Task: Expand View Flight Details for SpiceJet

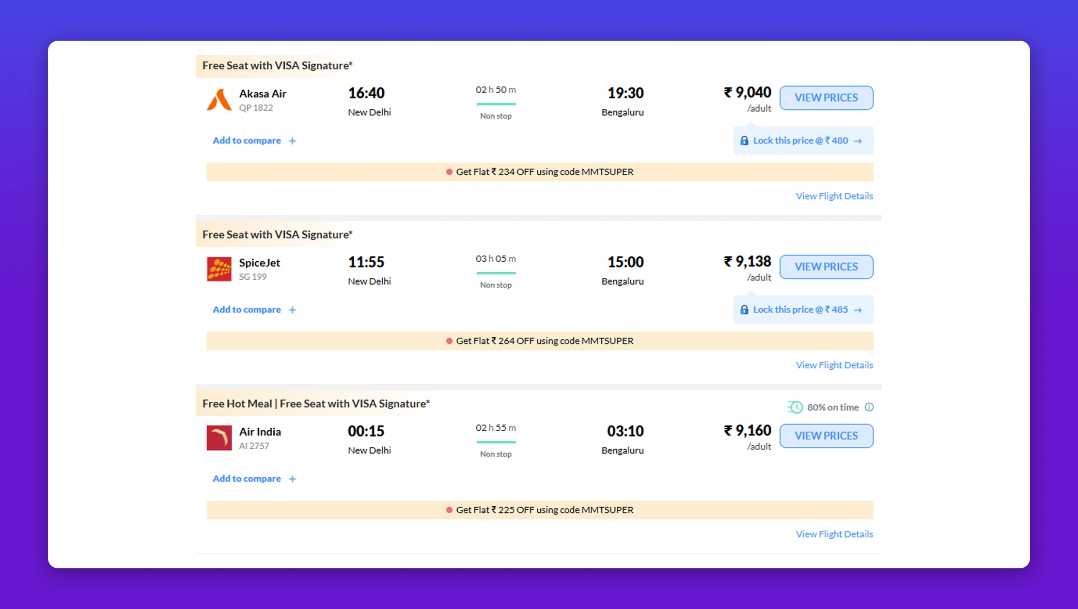Action: (x=834, y=365)
